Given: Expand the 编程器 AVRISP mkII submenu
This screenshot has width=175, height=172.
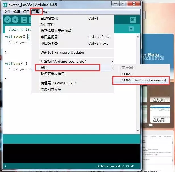Looking at the screenshot, I should click(x=72, y=83).
